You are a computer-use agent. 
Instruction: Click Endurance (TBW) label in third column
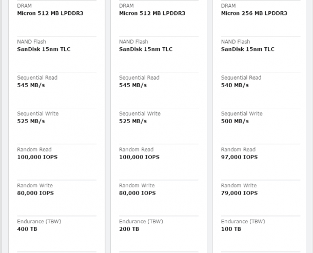(243, 222)
